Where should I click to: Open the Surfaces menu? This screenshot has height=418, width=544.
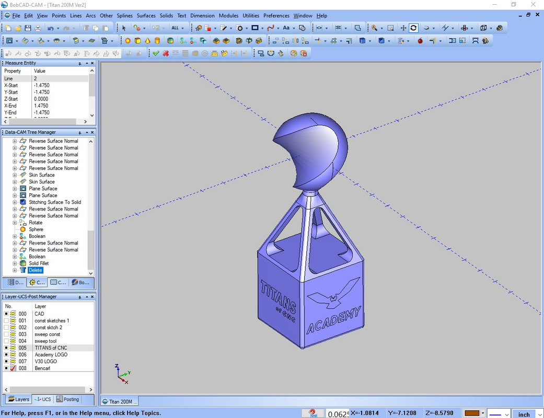click(146, 16)
